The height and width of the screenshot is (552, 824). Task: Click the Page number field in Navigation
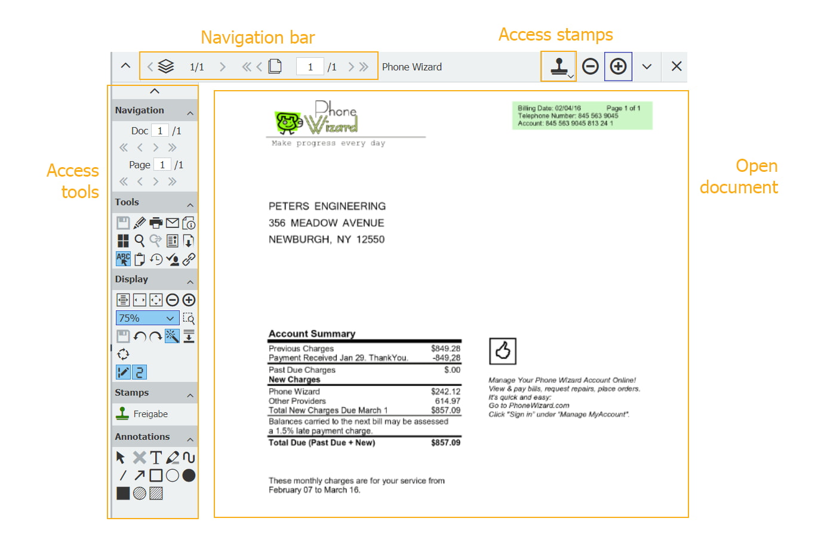click(162, 165)
